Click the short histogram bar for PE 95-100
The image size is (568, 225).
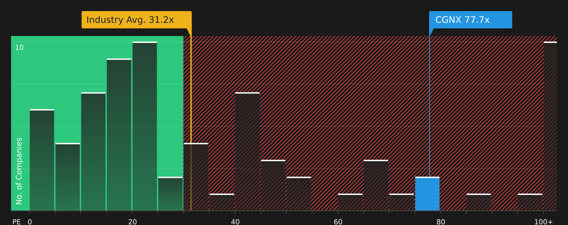tap(530, 202)
